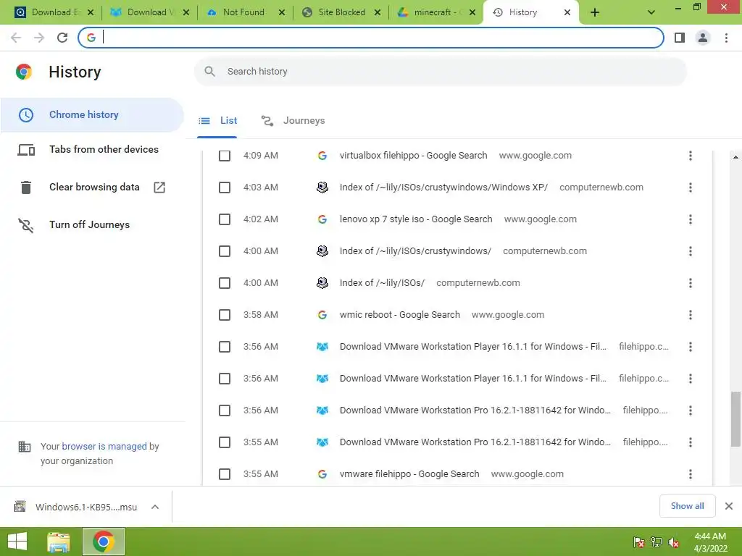Click Turn off Journeys
The image size is (742, 556).
click(89, 224)
